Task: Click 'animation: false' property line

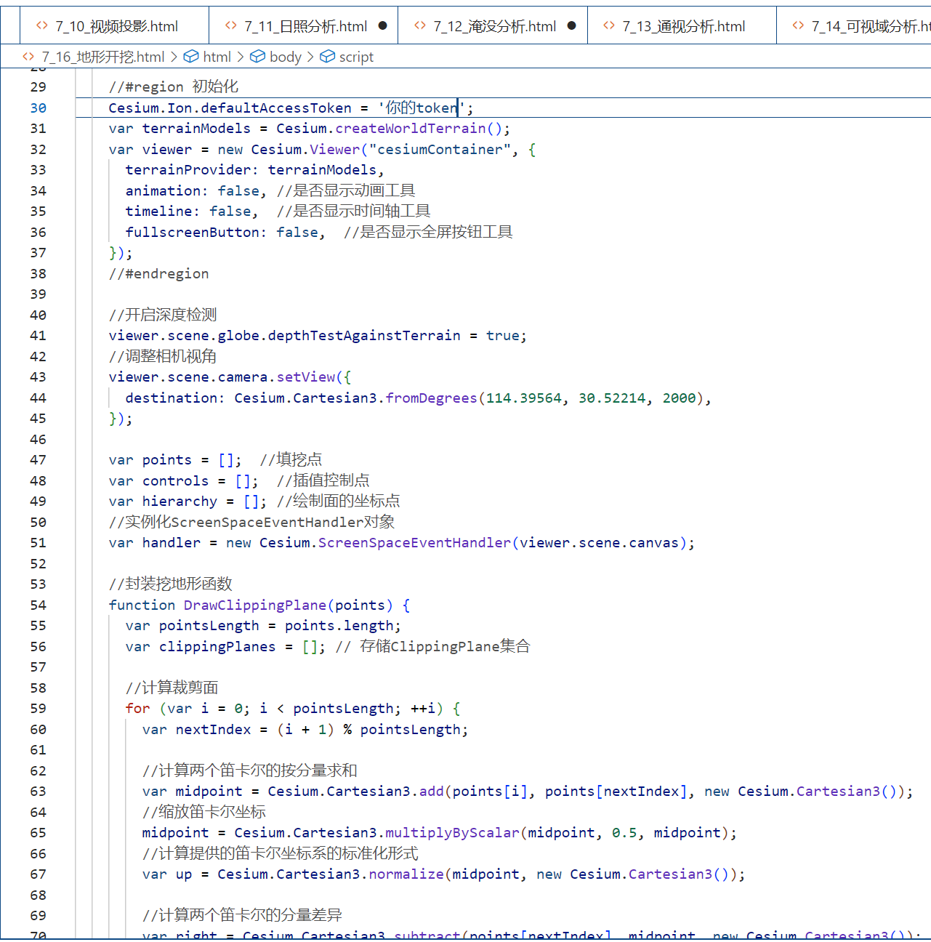Action: (193, 190)
